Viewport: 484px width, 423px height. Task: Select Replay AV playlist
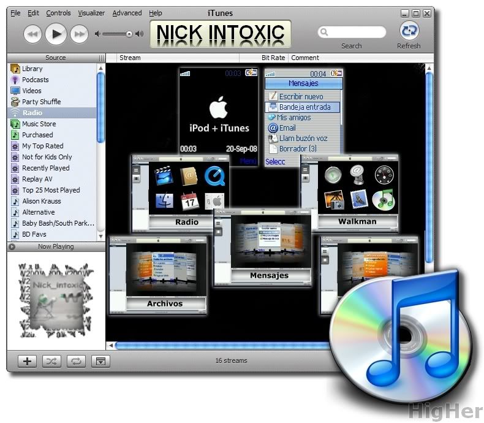52,179
